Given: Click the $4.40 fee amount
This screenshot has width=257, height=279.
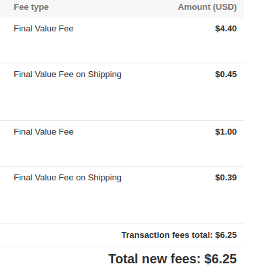Looking at the screenshot, I should pos(226,29).
